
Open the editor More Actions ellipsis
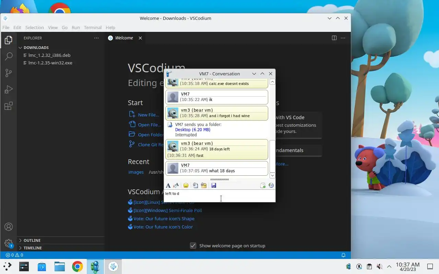click(343, 38)
